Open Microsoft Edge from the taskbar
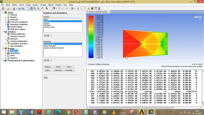 click(x=58, y=112)
